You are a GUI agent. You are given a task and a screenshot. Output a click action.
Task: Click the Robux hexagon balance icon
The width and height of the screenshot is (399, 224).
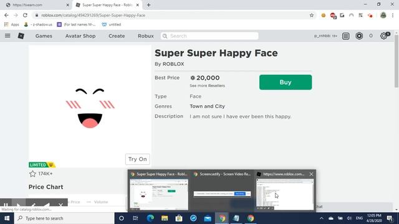(x=359, y=36)
